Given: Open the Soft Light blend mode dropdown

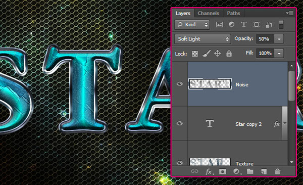Looking at the screenshot, I should click(203, 39).
